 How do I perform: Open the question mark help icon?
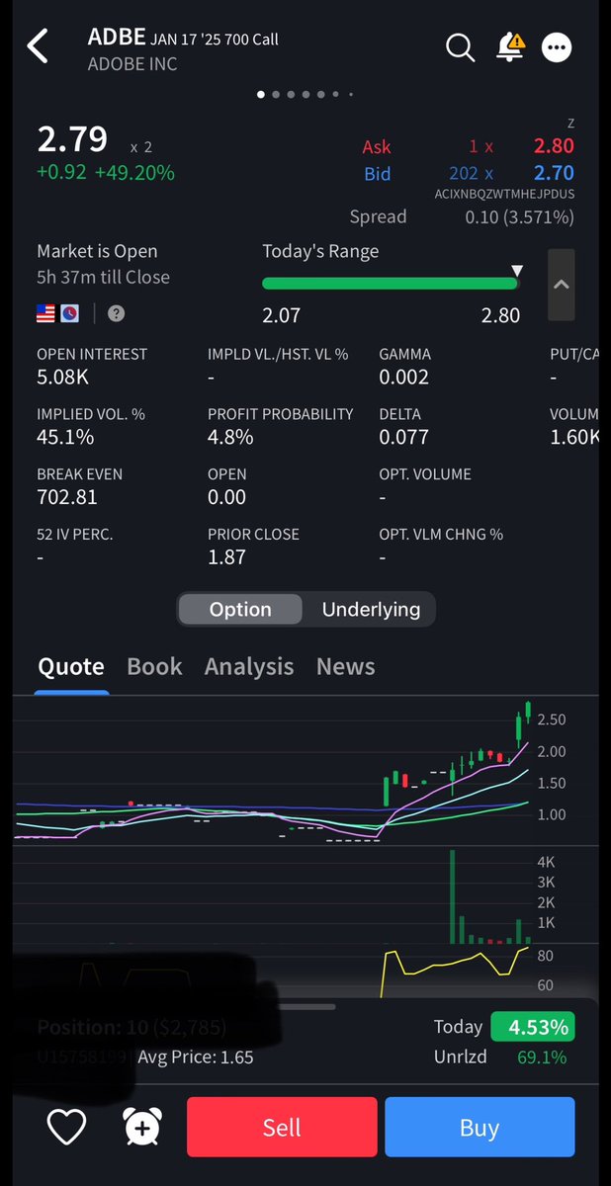coord(117,313)
